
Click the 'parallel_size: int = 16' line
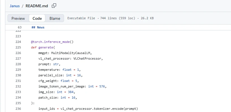click(x=60, y=76)
